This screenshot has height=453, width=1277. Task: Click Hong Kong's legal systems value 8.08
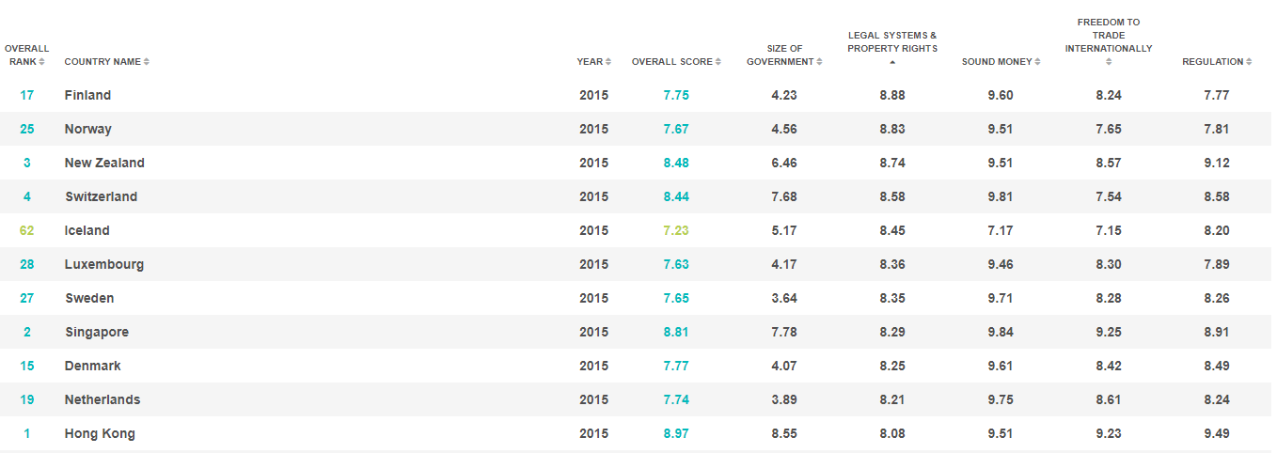892,433
